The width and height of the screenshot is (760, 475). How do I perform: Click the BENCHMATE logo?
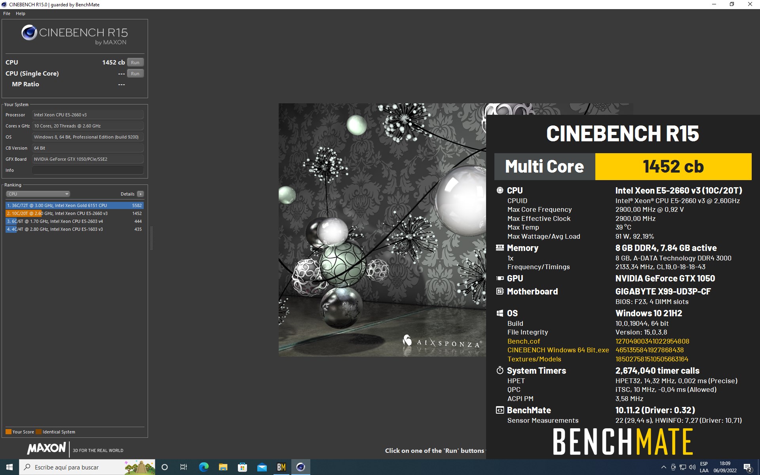pyautogui.click(x=623, y=442)
